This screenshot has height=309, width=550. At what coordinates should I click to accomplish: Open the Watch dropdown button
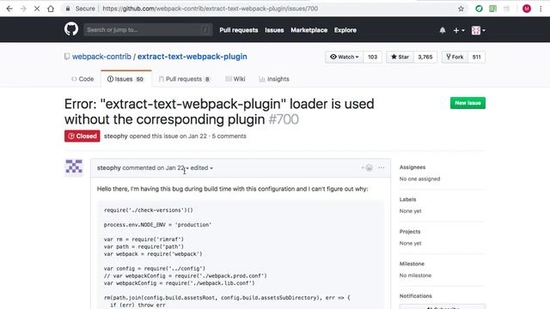coord(344,57)
